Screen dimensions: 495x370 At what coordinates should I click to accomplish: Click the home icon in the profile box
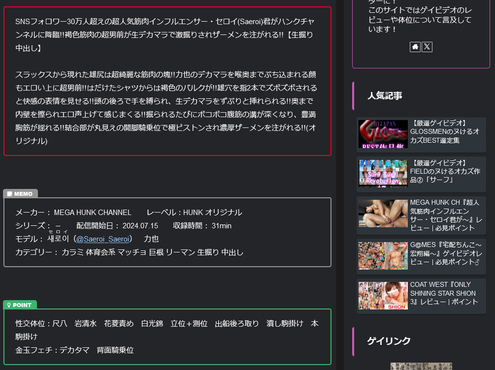(415, 47)
